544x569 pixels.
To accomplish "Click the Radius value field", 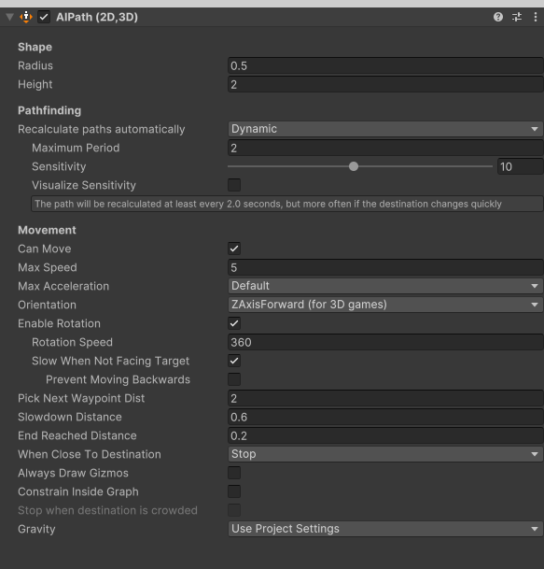I will click(385, 65).
